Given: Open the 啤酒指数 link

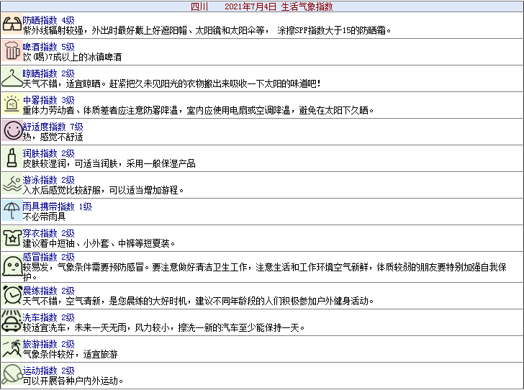Looking at the screenshot, I should (x=40, y=47).
